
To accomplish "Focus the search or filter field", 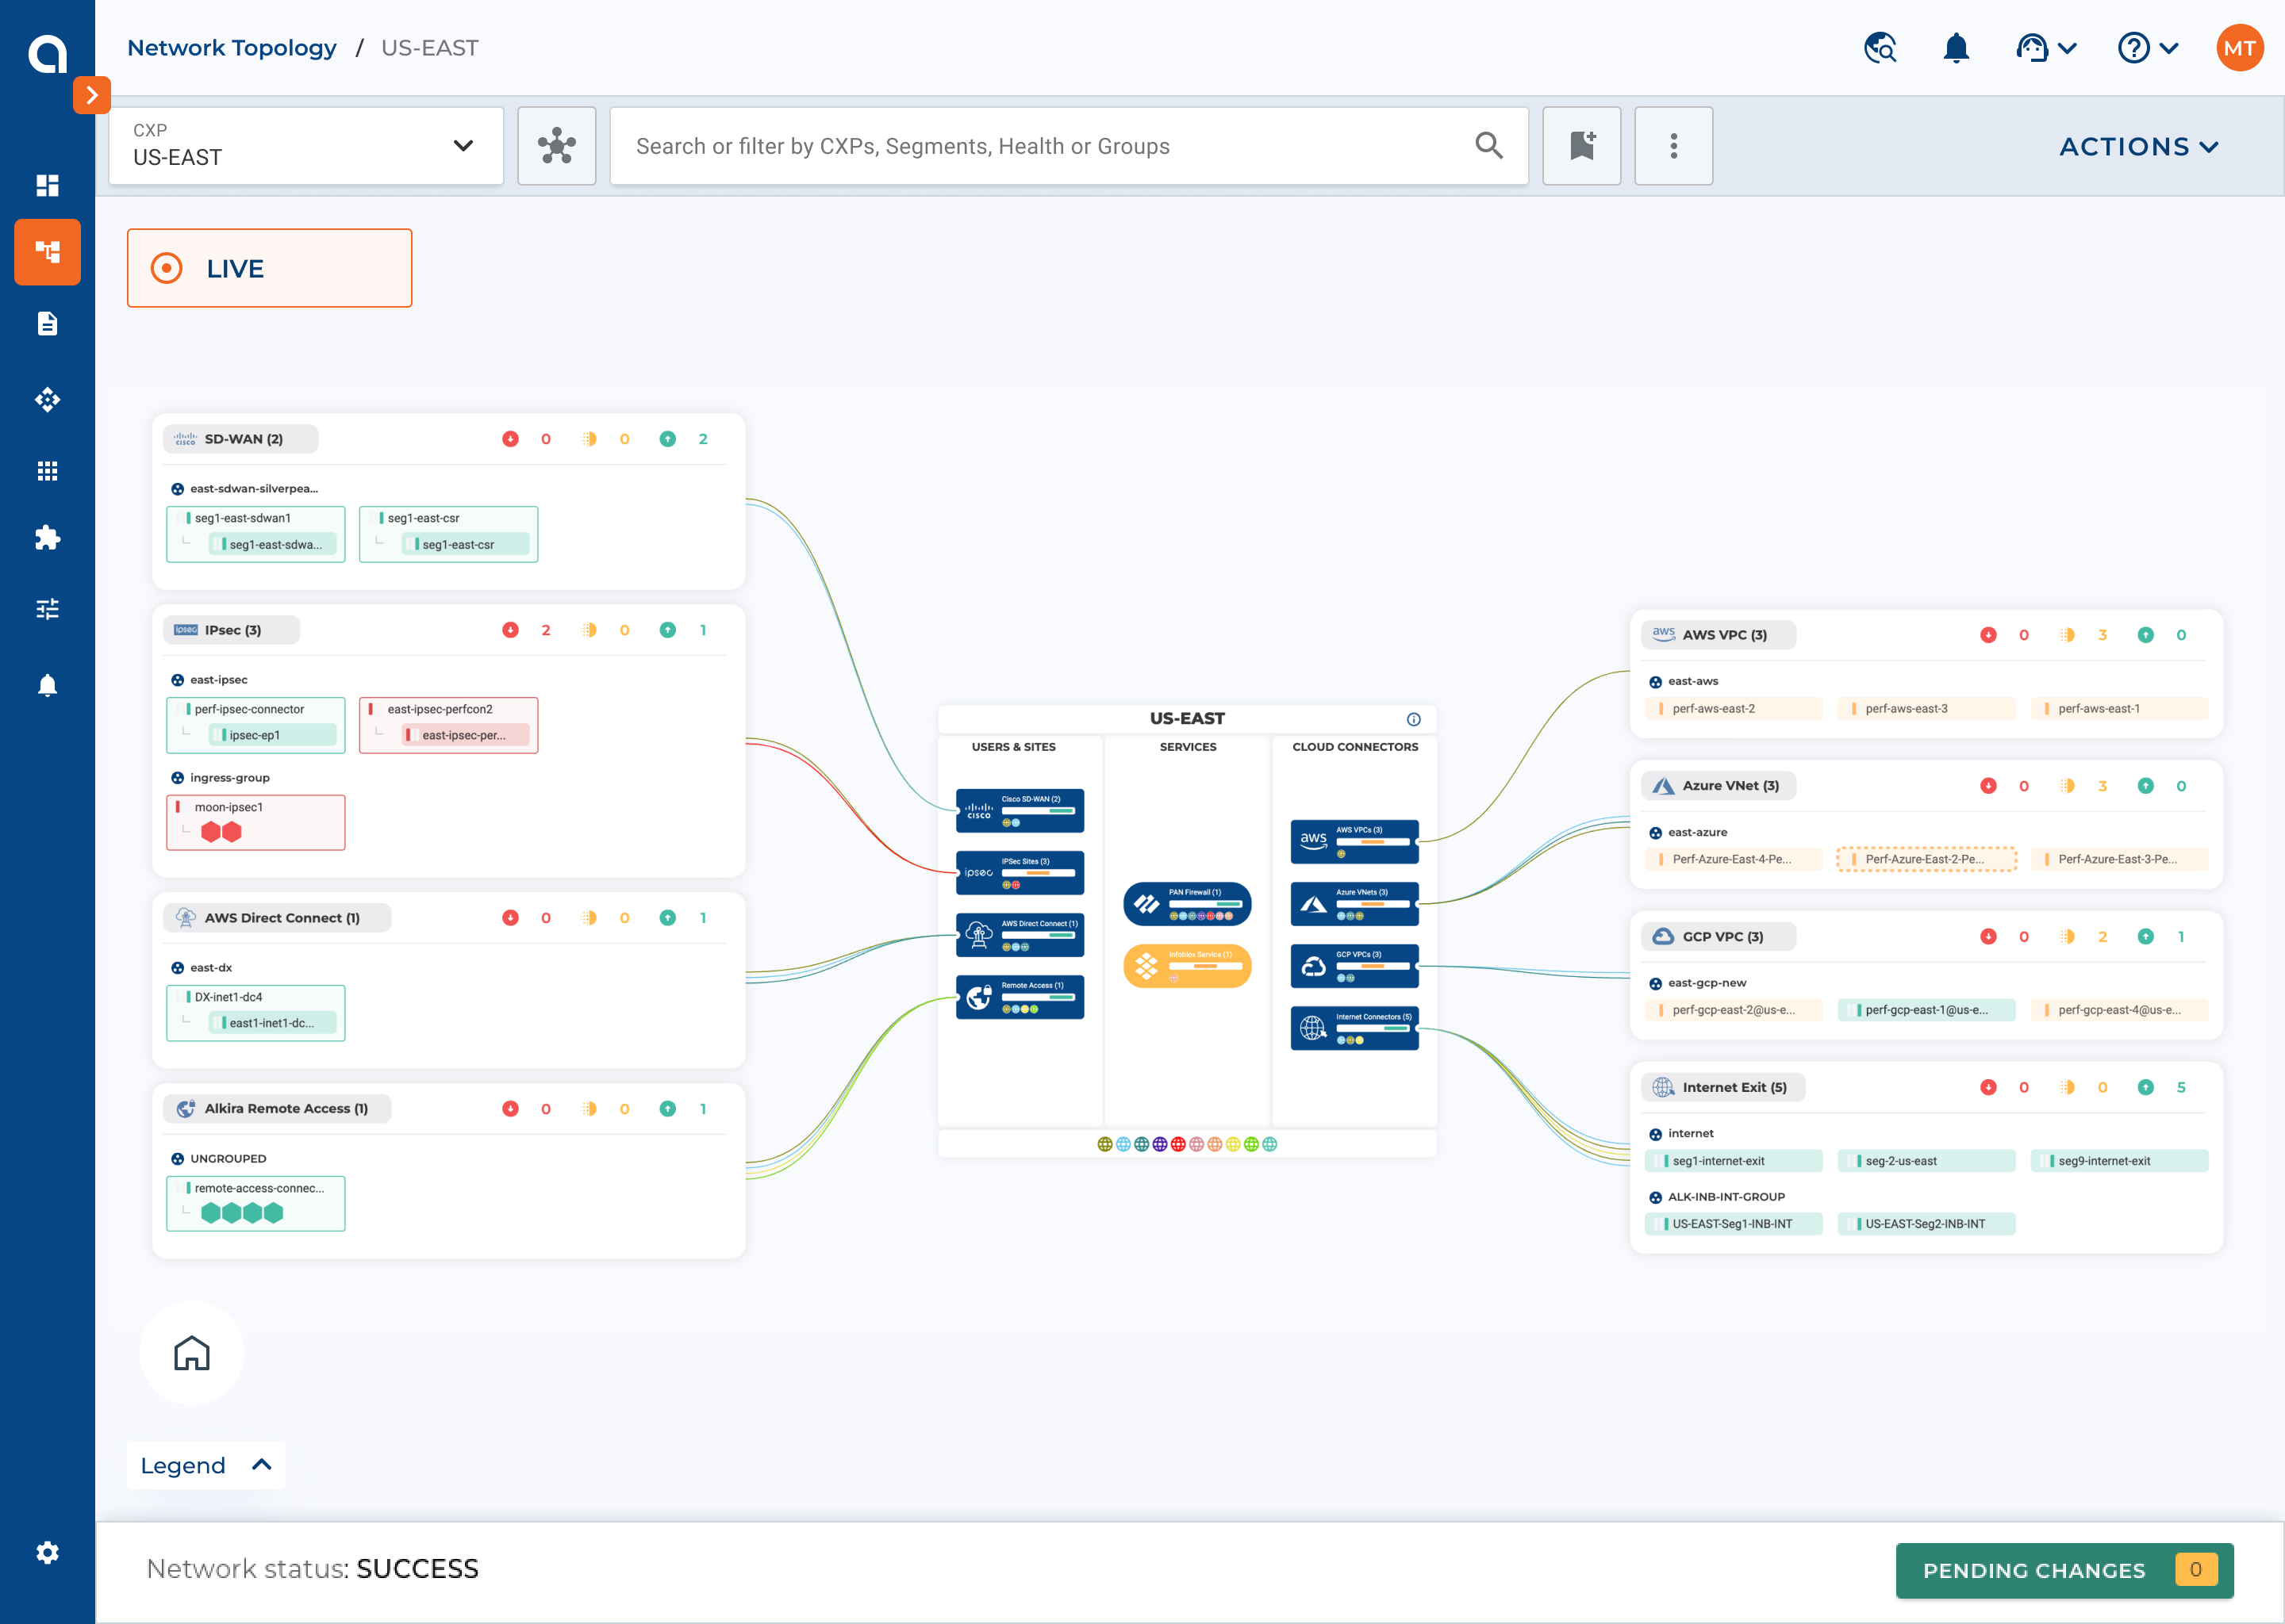I will (1050, 146).
